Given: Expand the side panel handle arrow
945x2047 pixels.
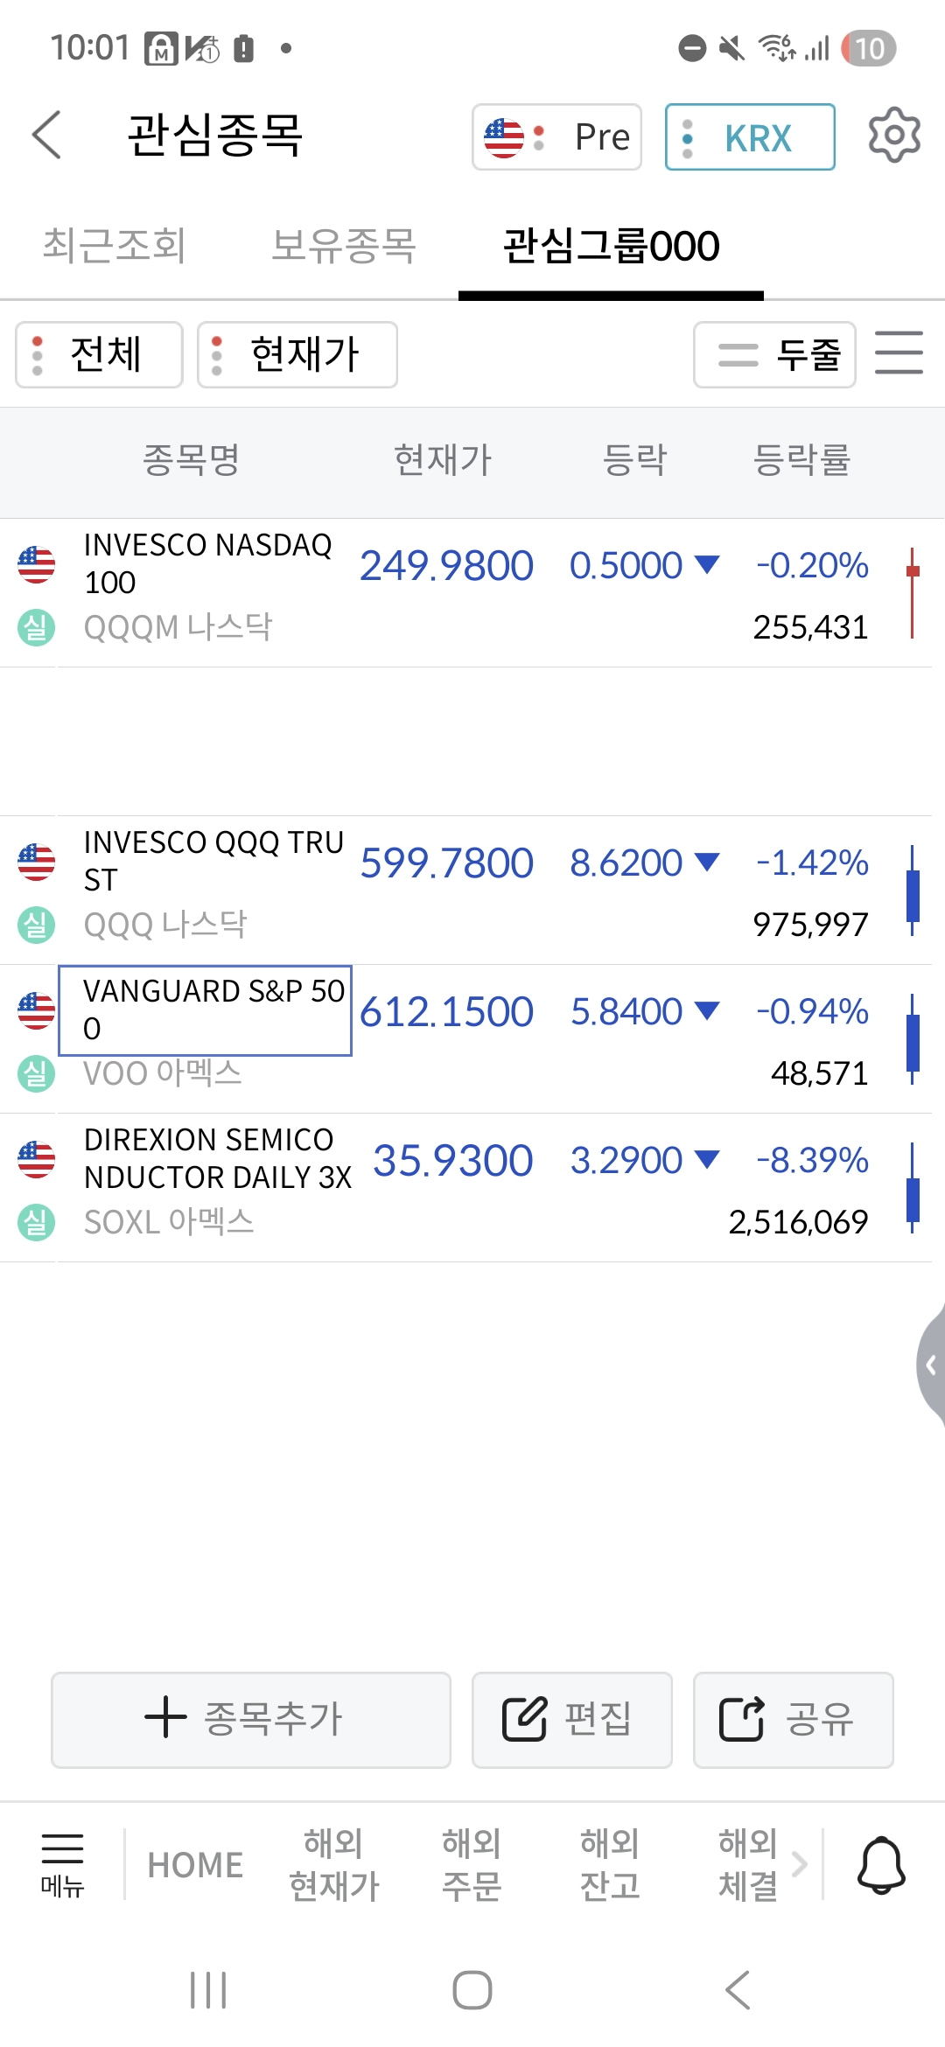Looking at the screenshot, I should [931, 1365].
